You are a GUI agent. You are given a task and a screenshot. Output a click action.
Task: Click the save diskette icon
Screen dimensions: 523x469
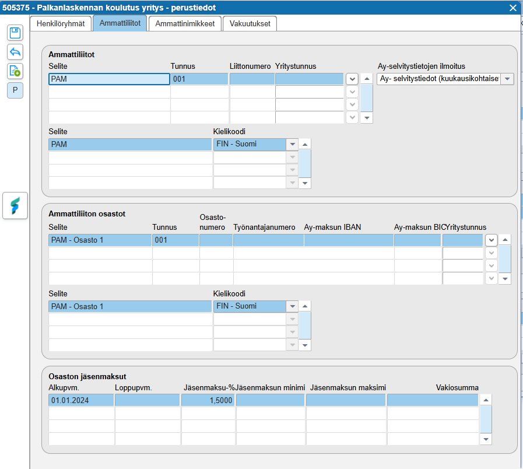15,33
